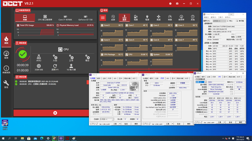
Task: Switch to System tab in usage panel
Action: (25, 18)
